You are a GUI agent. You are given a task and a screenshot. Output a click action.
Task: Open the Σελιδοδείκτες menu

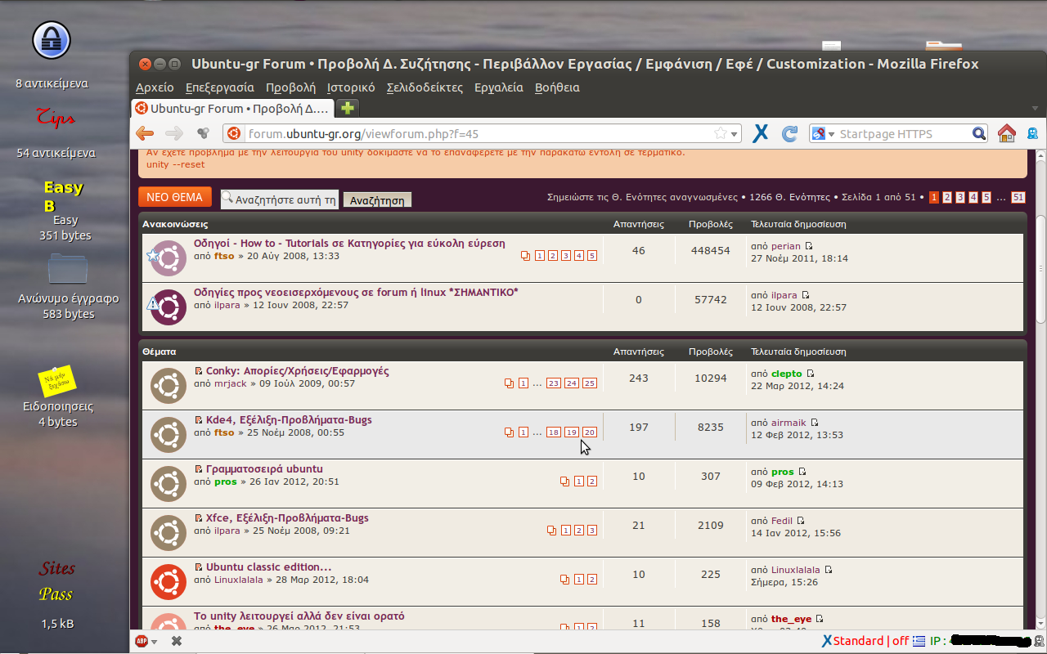point(425,87)
